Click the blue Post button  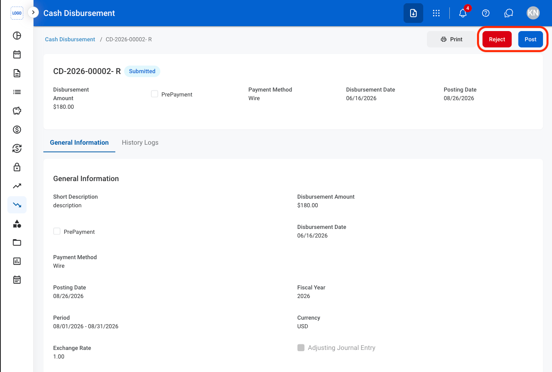[531, 39]
